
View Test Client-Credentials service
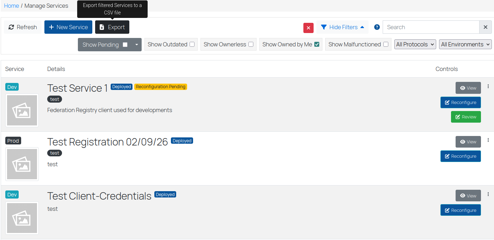pos(468,196)
